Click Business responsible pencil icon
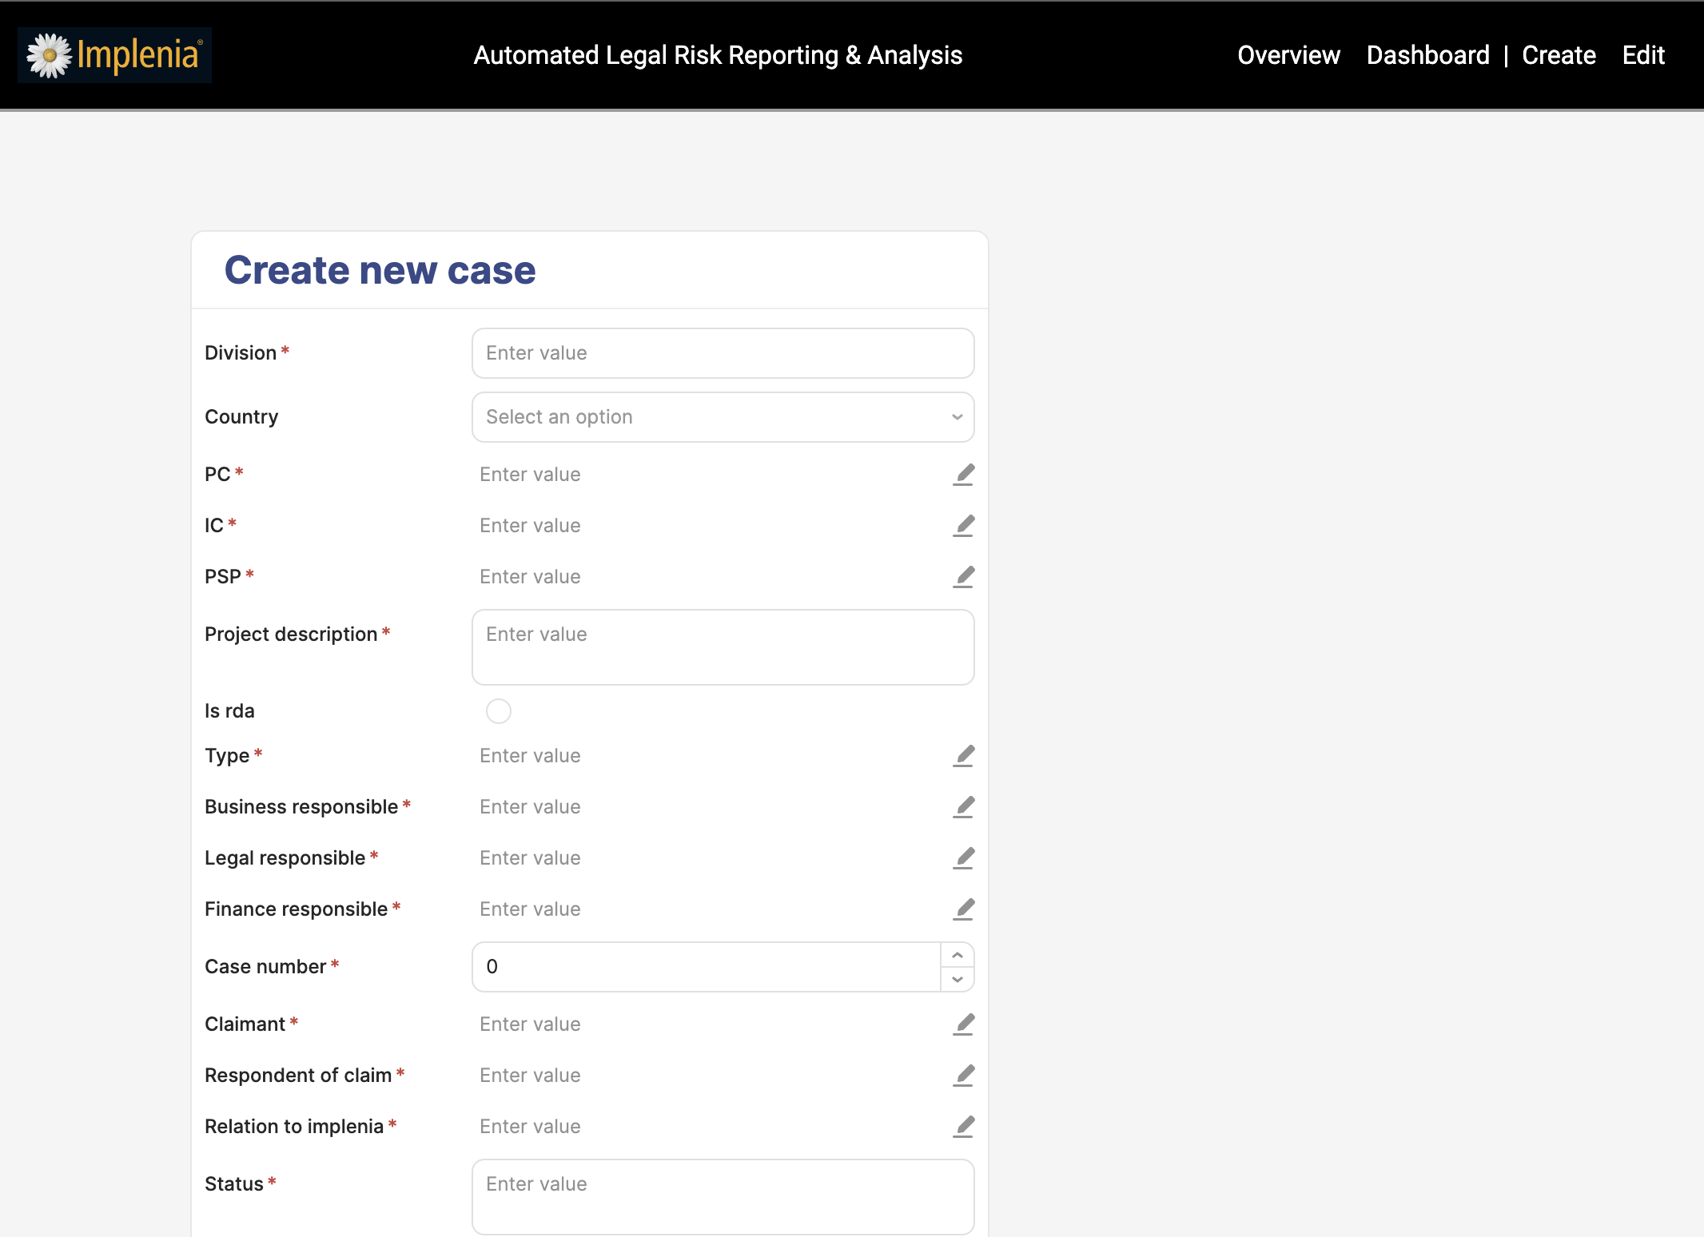 point(963,807)
